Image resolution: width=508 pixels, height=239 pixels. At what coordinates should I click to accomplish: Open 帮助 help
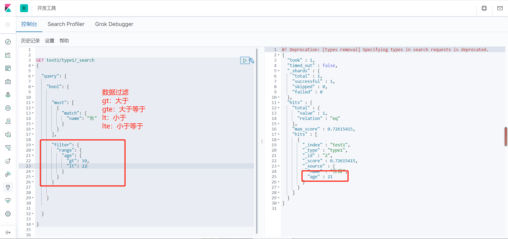[x=64, y=41]
